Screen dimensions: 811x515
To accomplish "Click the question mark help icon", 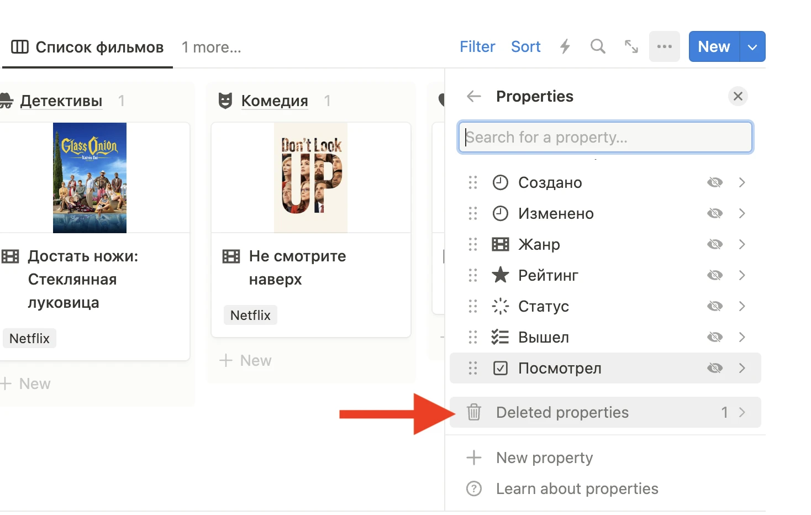I will coord(473,488).
